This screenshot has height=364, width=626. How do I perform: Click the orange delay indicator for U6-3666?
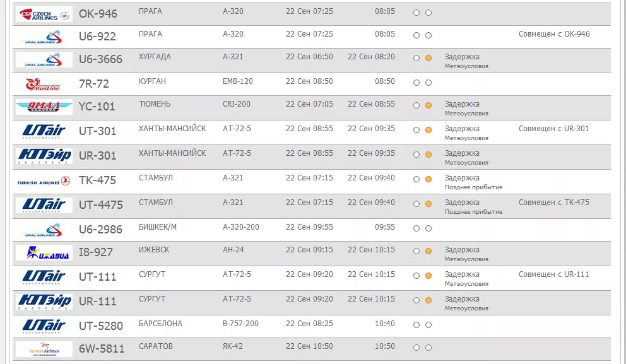coord(428,58)
